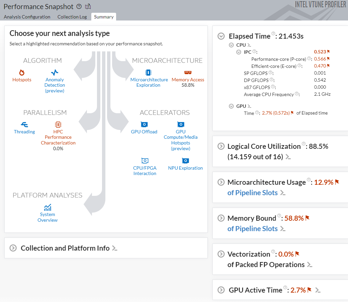This screenshot has height=302, width=348.
Task: Click the help icon beside Performance Snapshot
Action: point(79,6)
